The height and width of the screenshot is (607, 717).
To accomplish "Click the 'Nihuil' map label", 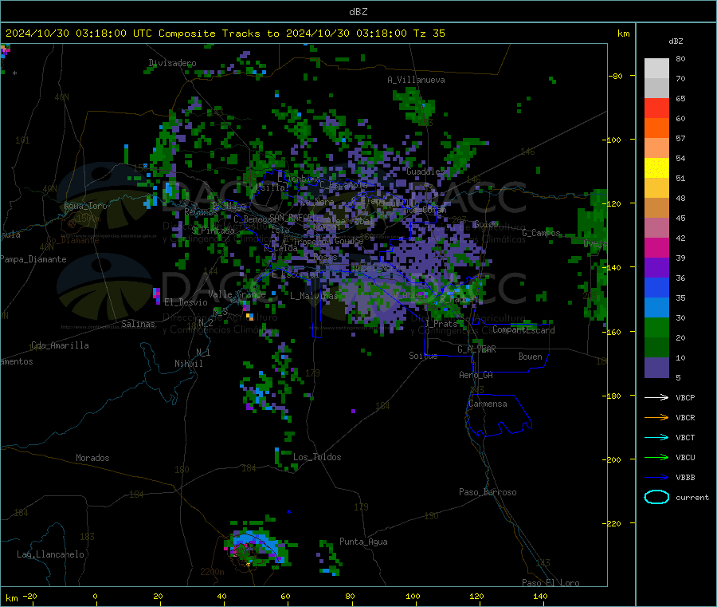I will tap(188, 364).
